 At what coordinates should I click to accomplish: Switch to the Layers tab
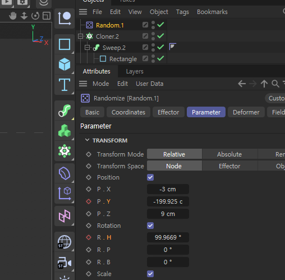[x=135, y=71]
